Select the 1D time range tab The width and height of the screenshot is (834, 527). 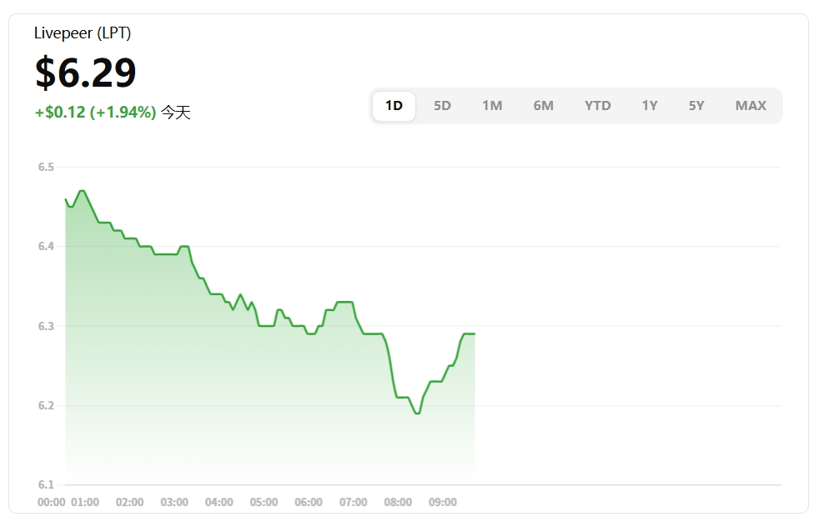tap(394, 106)
